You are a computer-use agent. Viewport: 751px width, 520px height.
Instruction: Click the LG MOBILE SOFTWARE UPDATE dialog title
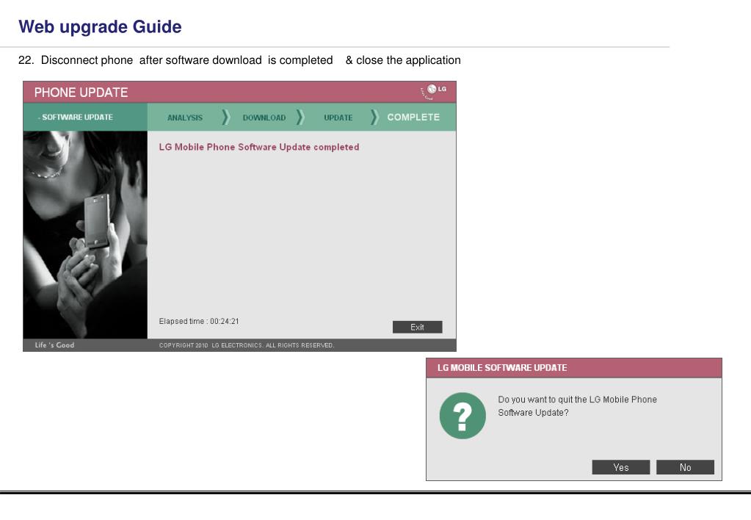(502, 367)
